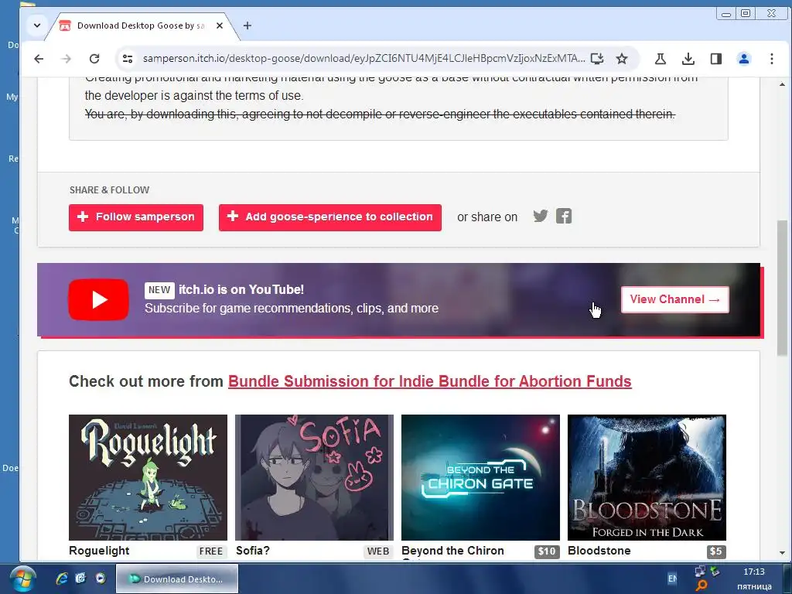This screenshot has height=594, width=792.
Task: Click the green tray icon beside network
Action: (715, 572)
